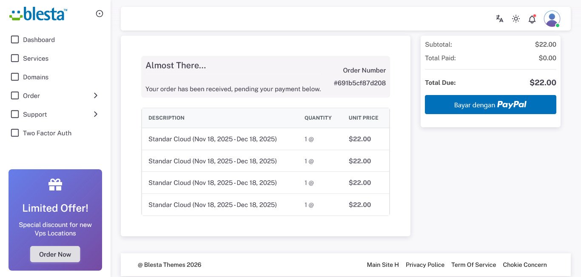
Task: Open the notifications bell
Action: (x=532, y=19)
